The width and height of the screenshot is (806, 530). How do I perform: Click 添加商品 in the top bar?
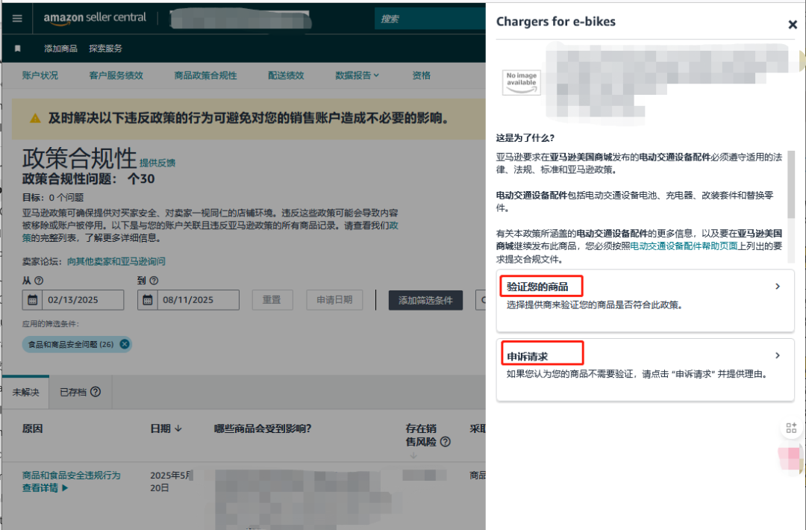point(60,49)
